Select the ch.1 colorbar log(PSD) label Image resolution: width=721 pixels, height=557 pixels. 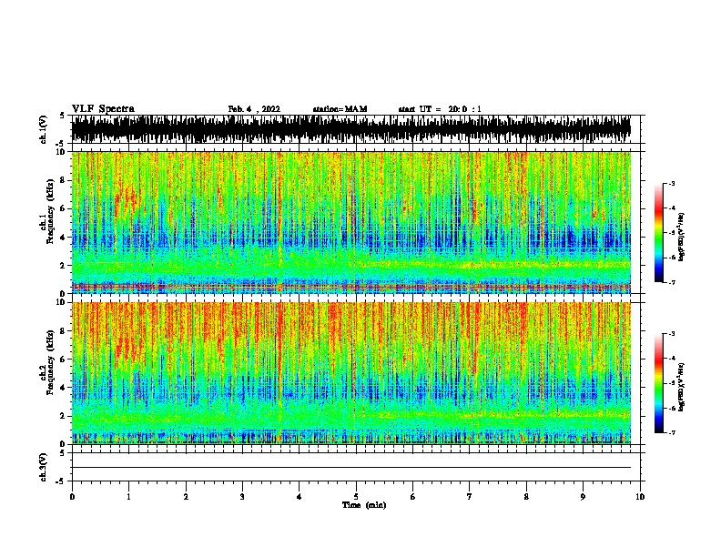tap(682, 237)
